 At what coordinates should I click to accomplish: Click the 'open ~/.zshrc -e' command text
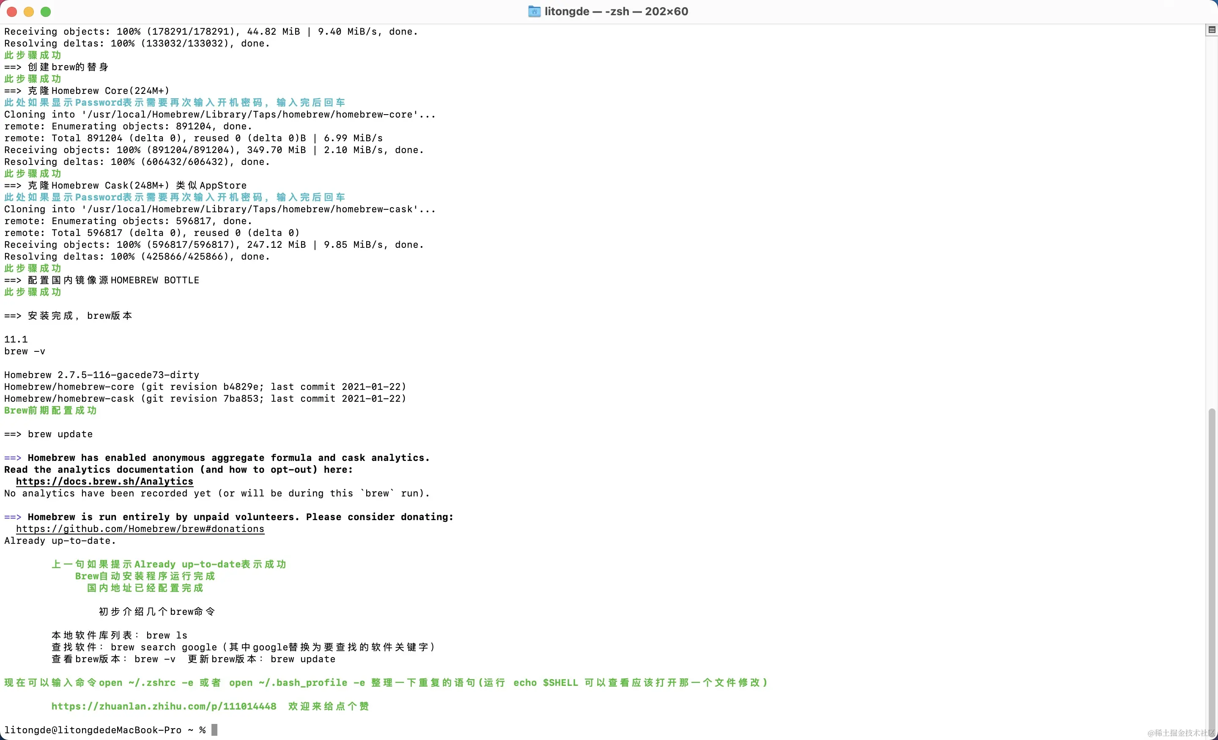click(x=146, y=682)
